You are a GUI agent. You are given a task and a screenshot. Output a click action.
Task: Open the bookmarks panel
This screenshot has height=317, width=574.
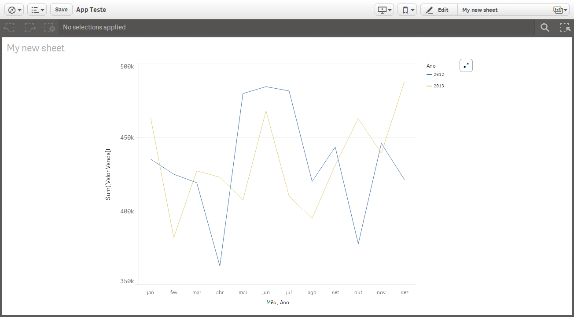[x=407, y=9]
